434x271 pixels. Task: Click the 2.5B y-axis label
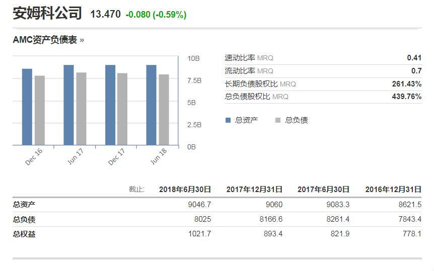coord(194,125)
